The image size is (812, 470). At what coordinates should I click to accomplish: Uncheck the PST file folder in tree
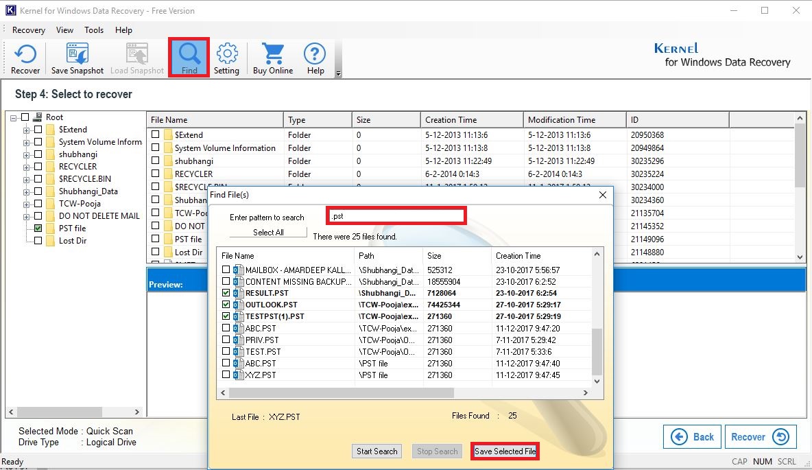[x=38, y=228]
